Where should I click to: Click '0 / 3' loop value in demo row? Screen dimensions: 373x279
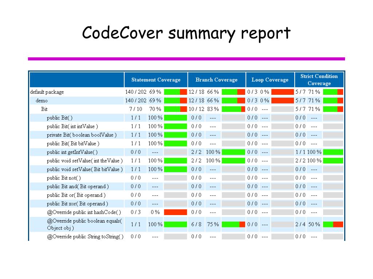point(252,101)
